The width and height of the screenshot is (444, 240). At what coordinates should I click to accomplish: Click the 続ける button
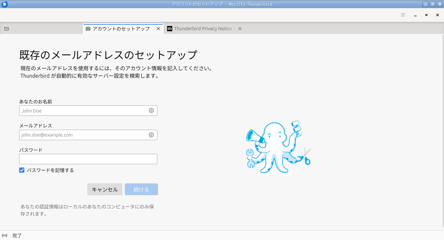[x=141, y=189]
